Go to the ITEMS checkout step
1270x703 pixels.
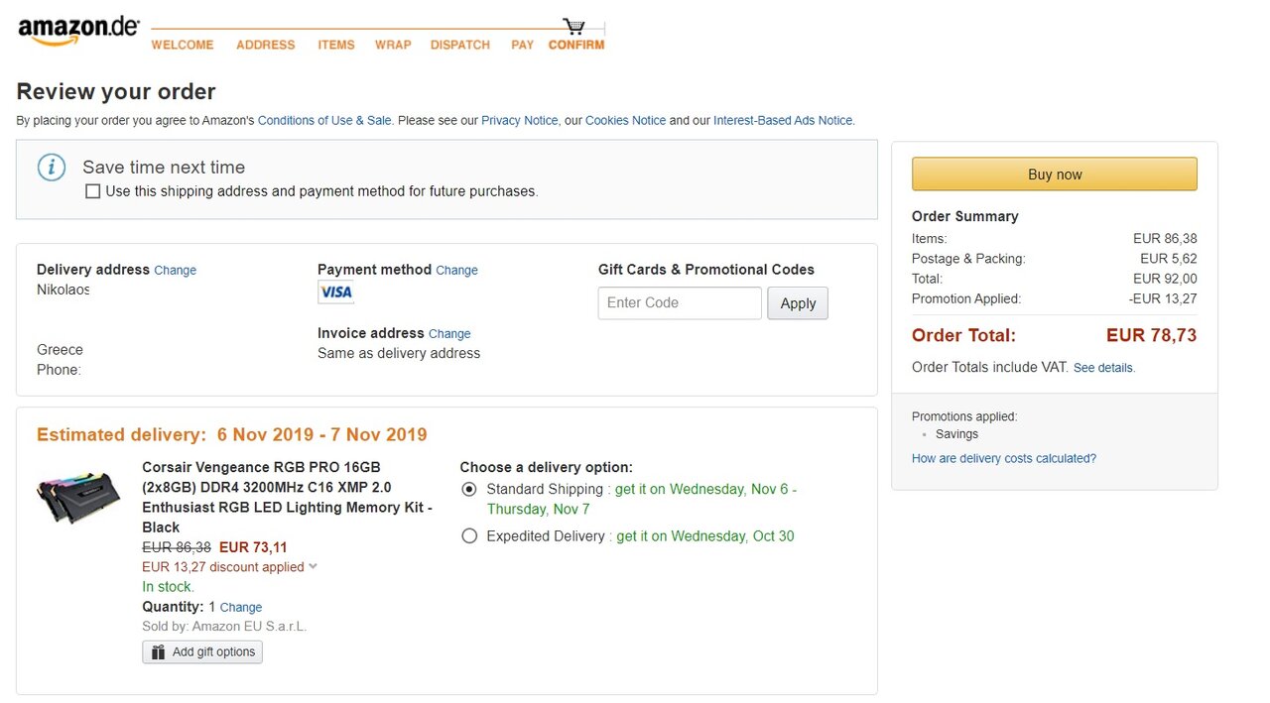[336, 45]
